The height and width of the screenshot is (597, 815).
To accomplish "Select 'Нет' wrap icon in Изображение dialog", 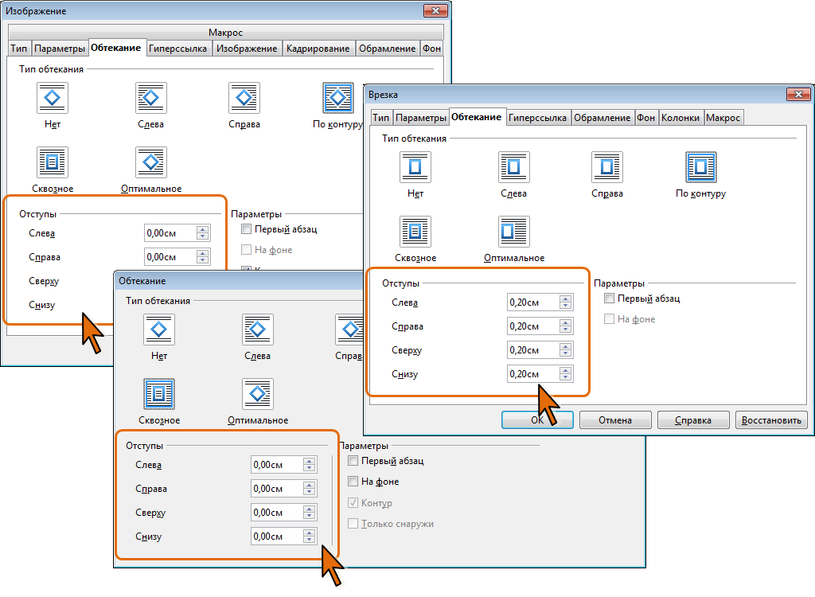I will (53, 98).
